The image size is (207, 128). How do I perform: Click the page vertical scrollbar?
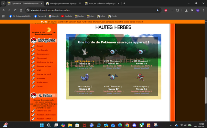[x=206, y=91]
